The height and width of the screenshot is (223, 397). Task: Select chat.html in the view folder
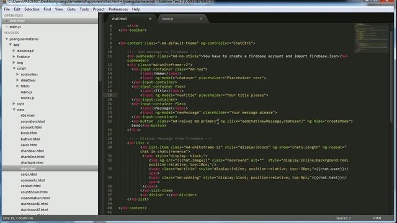pyautogui.click(x=28, y=168)
